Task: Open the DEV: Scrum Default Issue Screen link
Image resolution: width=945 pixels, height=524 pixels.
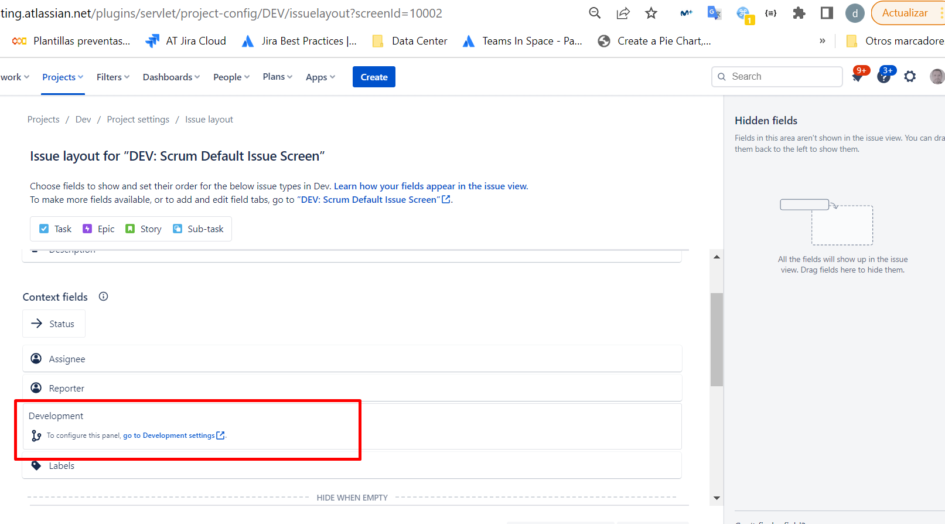Action: pos(374,199)
